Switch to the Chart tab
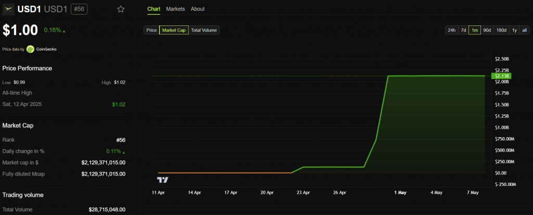The width and height of the screenshot is (533, 215). click(x=154, y=9)
